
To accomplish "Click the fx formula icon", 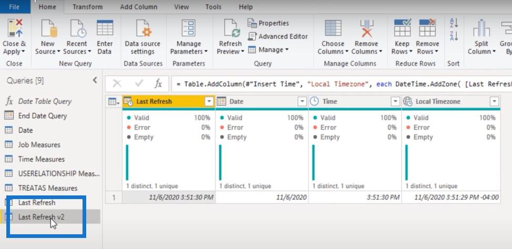I will point(158,84).
